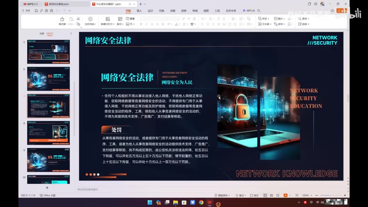Open the Layout (版式) dropdown
Viewport: 368px width, 207px height.
[120, 24]
